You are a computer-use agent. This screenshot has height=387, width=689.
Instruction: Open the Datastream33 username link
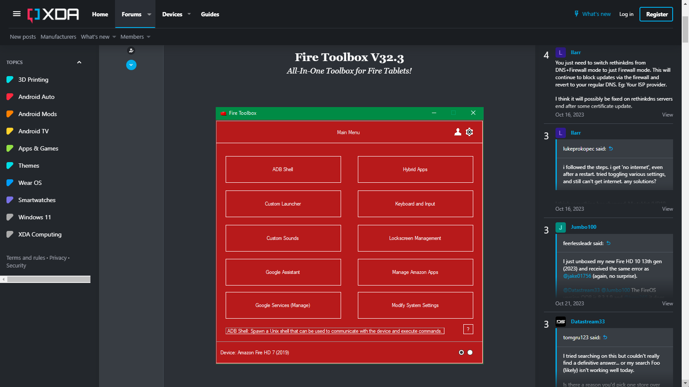click(588, 322)
